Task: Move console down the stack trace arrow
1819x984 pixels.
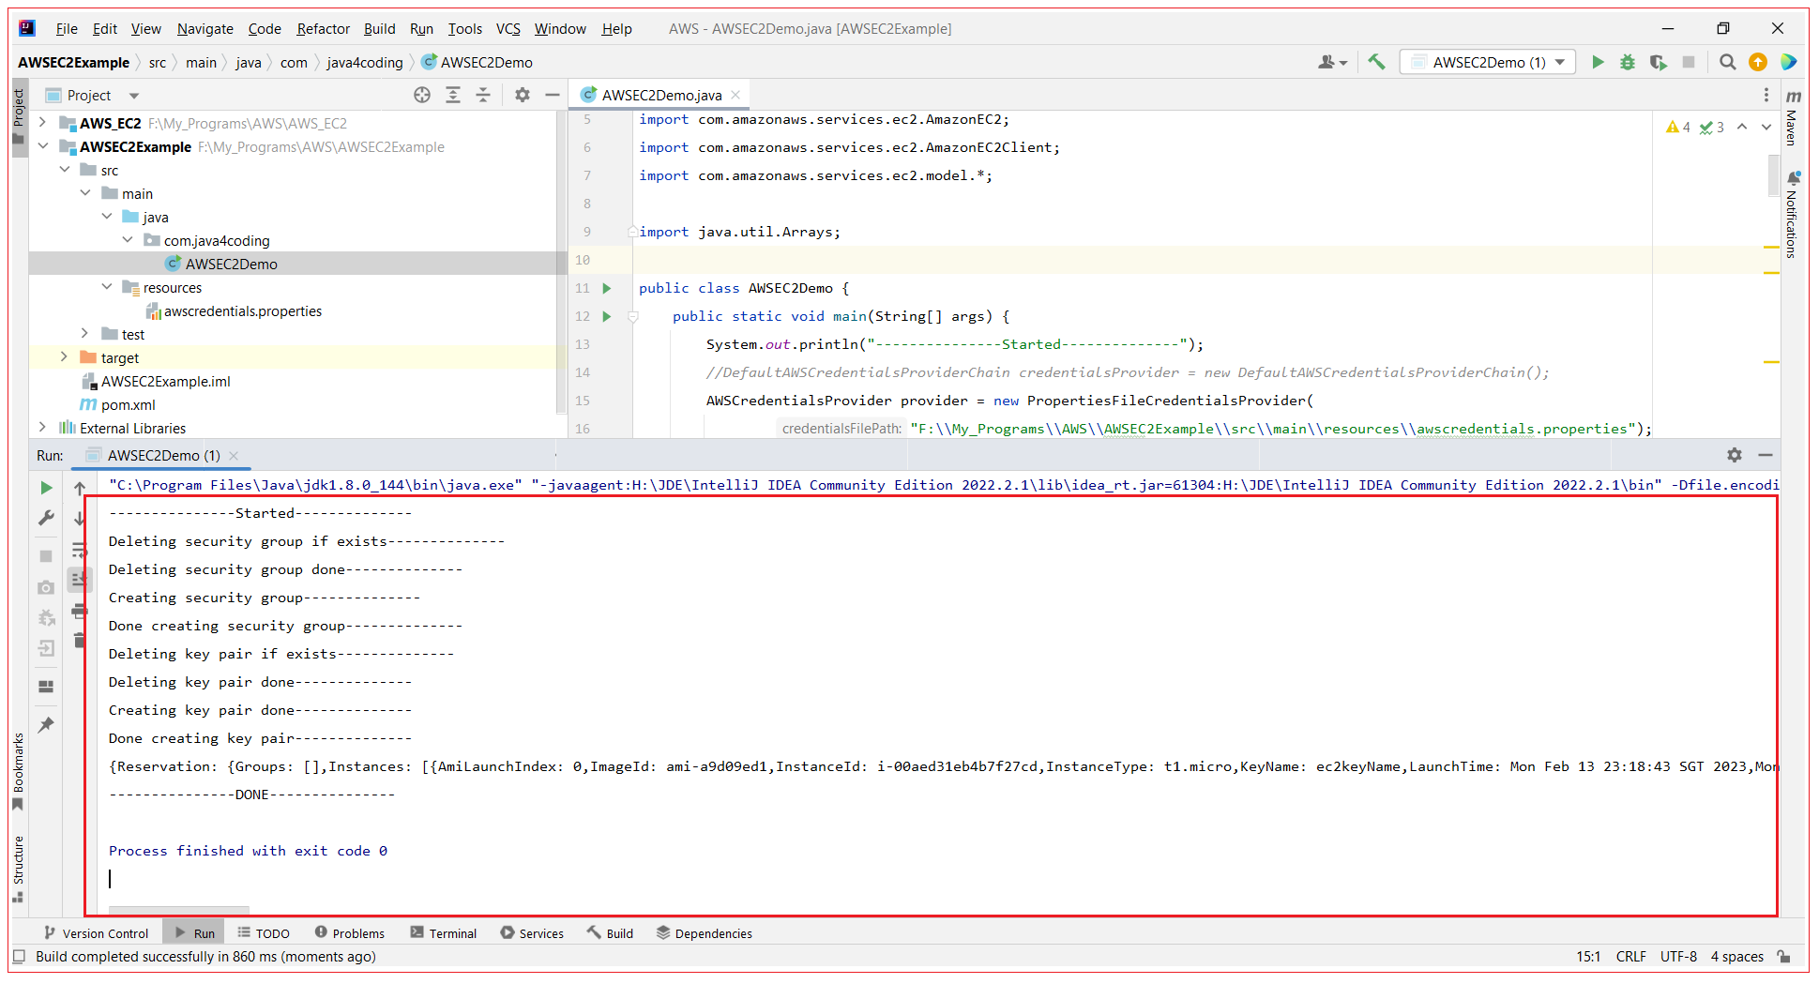Action: coord(80,518)
